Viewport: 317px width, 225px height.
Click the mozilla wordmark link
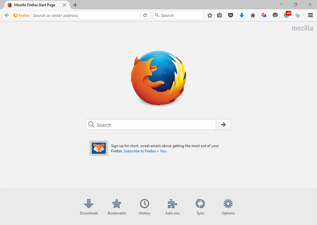[x=302, y=28]
